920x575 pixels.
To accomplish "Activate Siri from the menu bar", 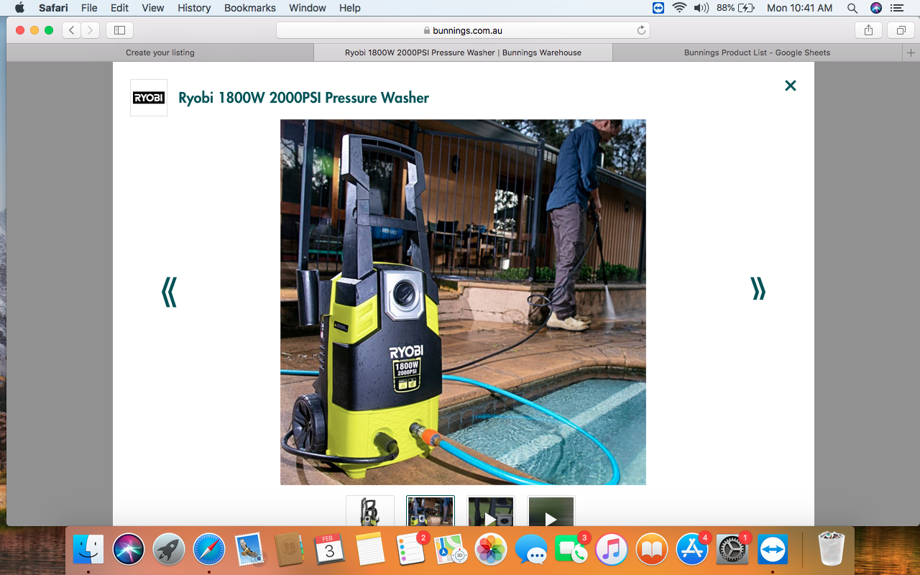I will click(875, 8).
